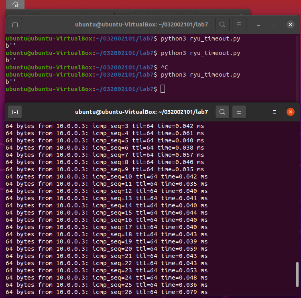The image size is (301, 298).
Task: Click the ping line with icmp_seq=20
Action: (x=106, y=249)
